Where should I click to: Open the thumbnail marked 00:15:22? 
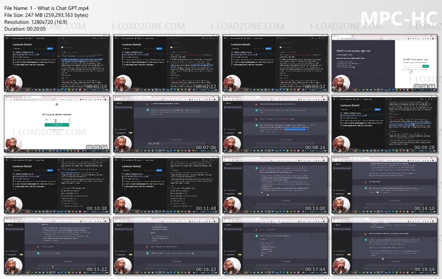(x=57, y=246)
